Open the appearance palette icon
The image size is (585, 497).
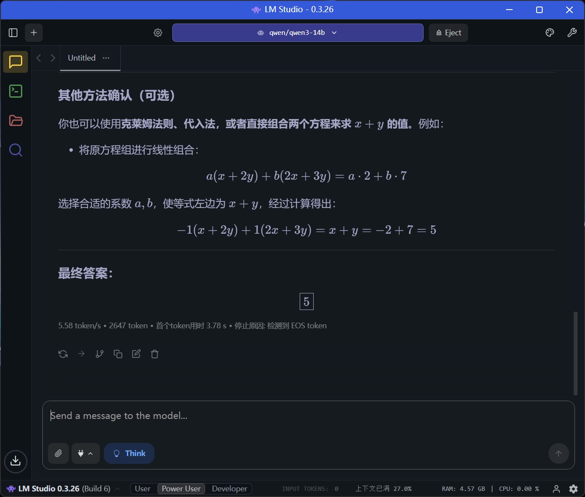coord(550,33)
